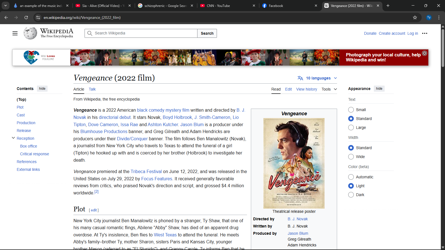Open the Vengeance theatrical poster image
The image size is (445, 250).
coord(294,163)
